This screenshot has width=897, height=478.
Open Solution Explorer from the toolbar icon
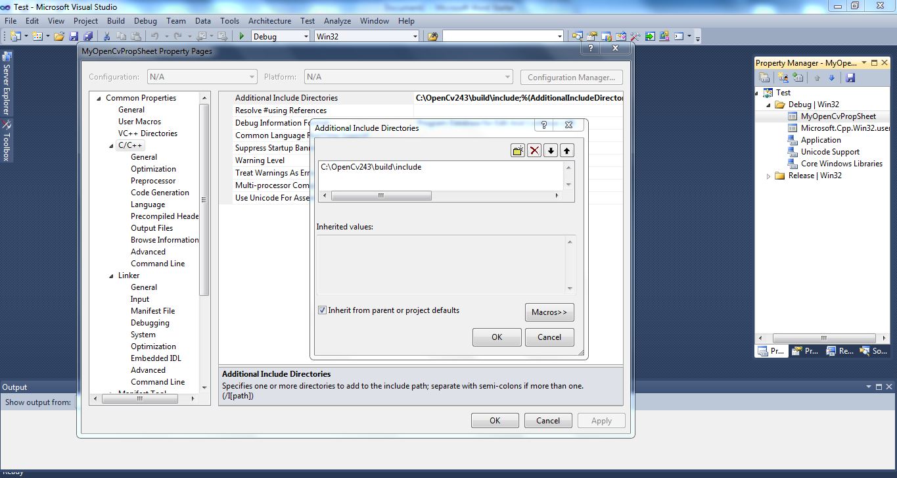577,36
